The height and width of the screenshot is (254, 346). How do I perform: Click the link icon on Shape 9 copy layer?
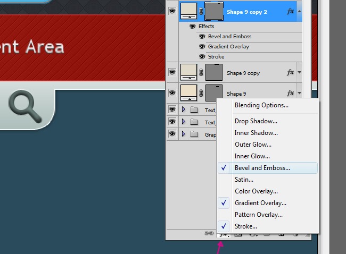[201, 73]
